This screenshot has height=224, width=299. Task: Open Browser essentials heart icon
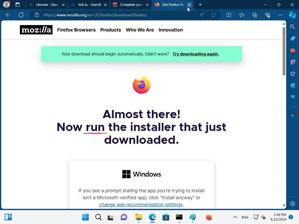267,15
